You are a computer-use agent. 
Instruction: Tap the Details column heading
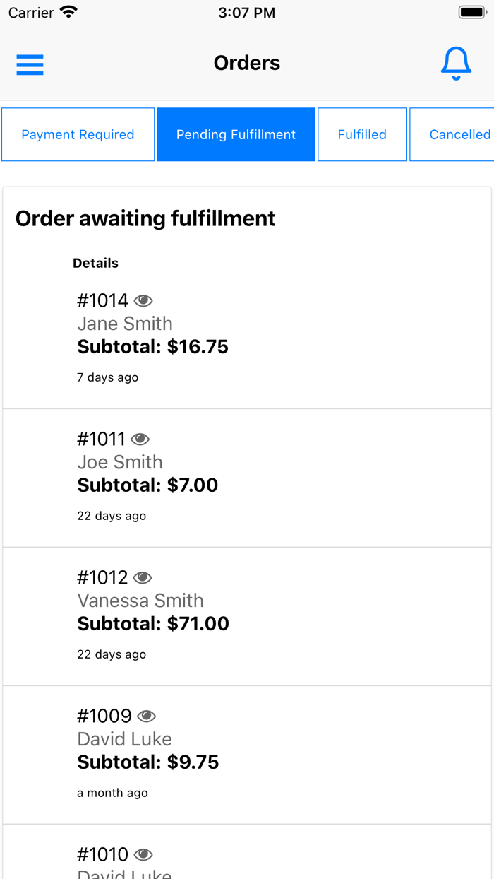[95, 263]
